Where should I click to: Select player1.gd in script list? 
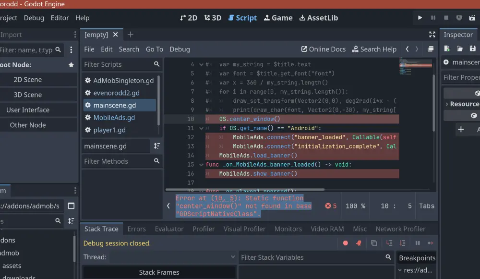coord(120,130)
